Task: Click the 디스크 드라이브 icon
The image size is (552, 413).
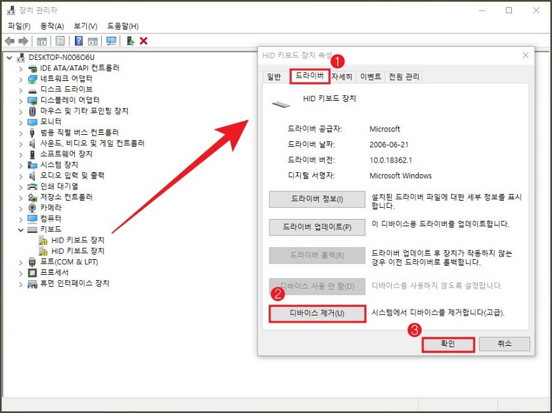Action: point(32,91)
